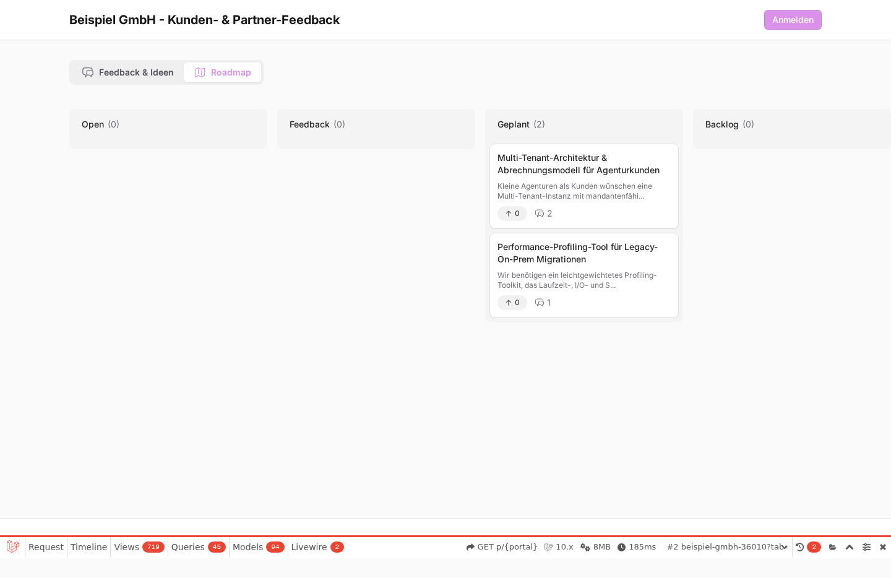This screenshot has width=891, height=578.
Task: Click the Laravel version 10.x indicator
Action: click(559, 547)
